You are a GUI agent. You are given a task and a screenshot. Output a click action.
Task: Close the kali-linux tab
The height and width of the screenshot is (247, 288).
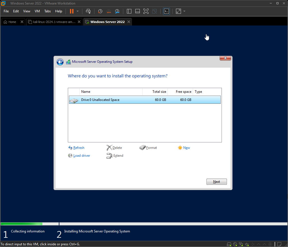click(79, 22)
